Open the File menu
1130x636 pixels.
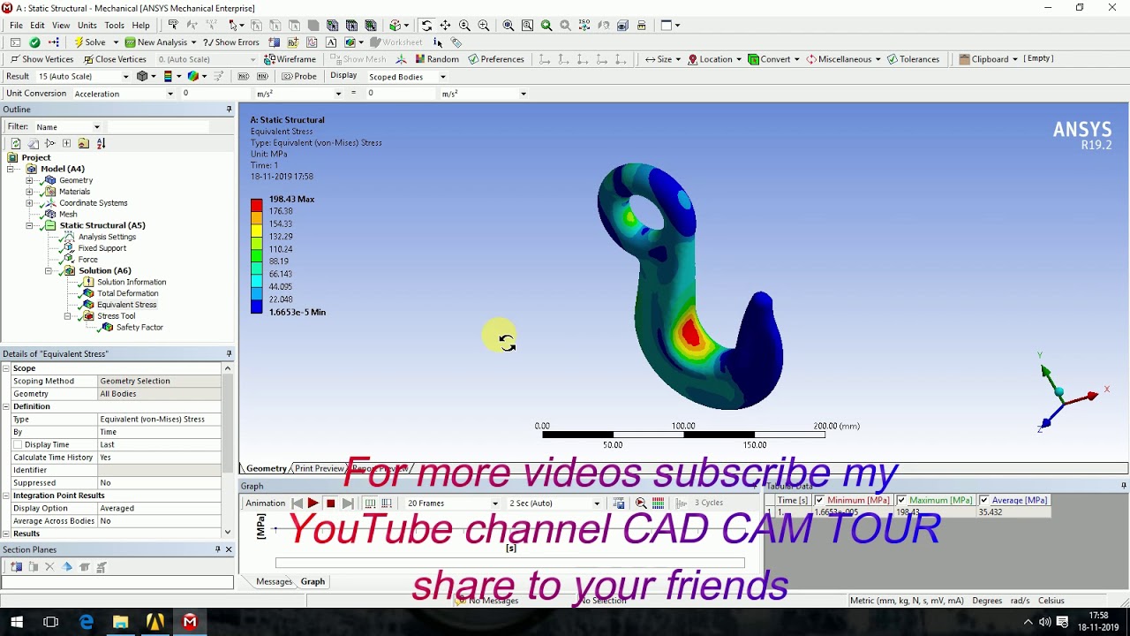pyautogui.click(x=16, y=26)
